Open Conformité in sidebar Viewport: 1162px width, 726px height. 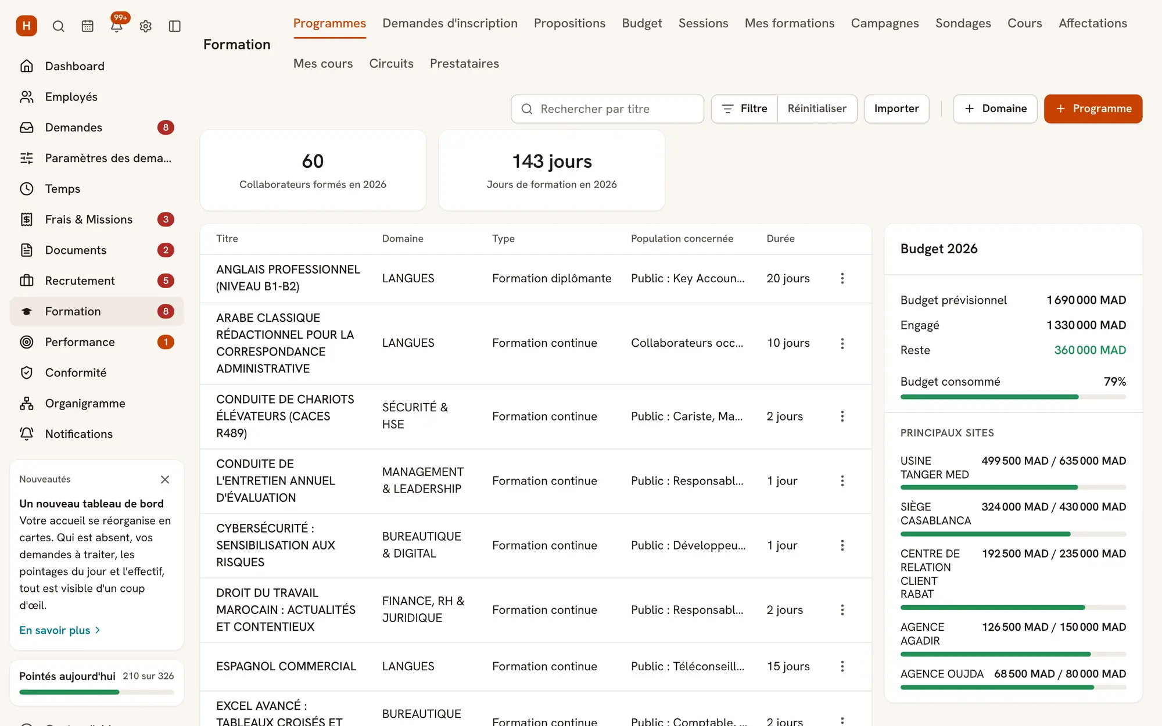click(97, 373)
